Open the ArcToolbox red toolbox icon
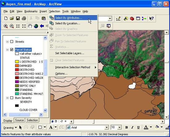Viewport: 170px width, 137px height. (x=132, y=18)
